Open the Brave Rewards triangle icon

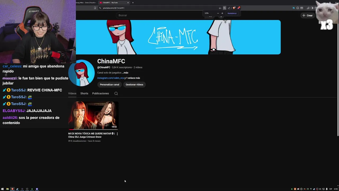(239, 8)
